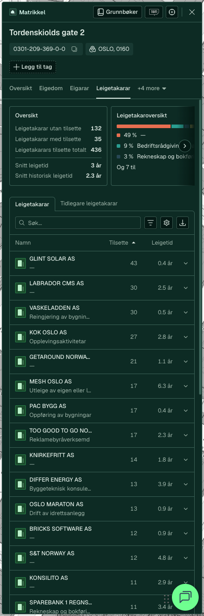Click the OSLO, 0160 location chip
The height and width of the screenshot is (616, 204).
click(109, 49)
